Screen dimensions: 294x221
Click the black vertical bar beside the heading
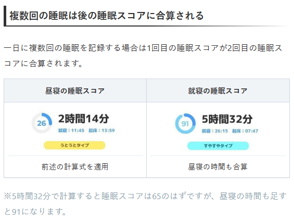tap(5, 16)
